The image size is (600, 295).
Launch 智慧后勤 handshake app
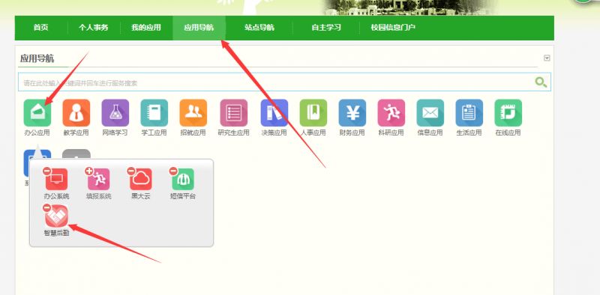click(x=57, y=216)
